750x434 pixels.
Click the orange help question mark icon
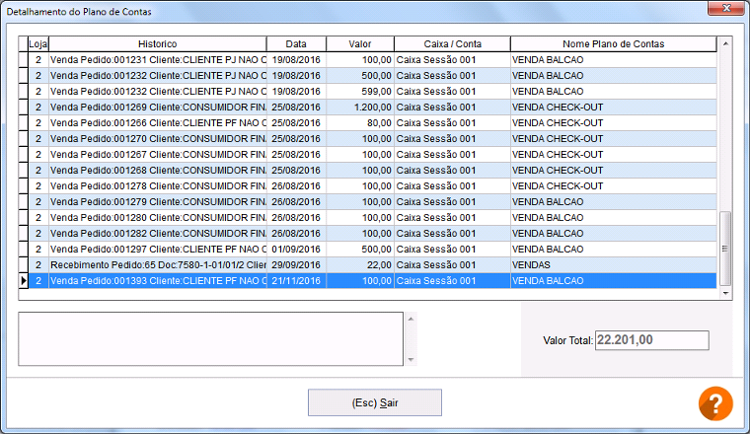[715, 402]
